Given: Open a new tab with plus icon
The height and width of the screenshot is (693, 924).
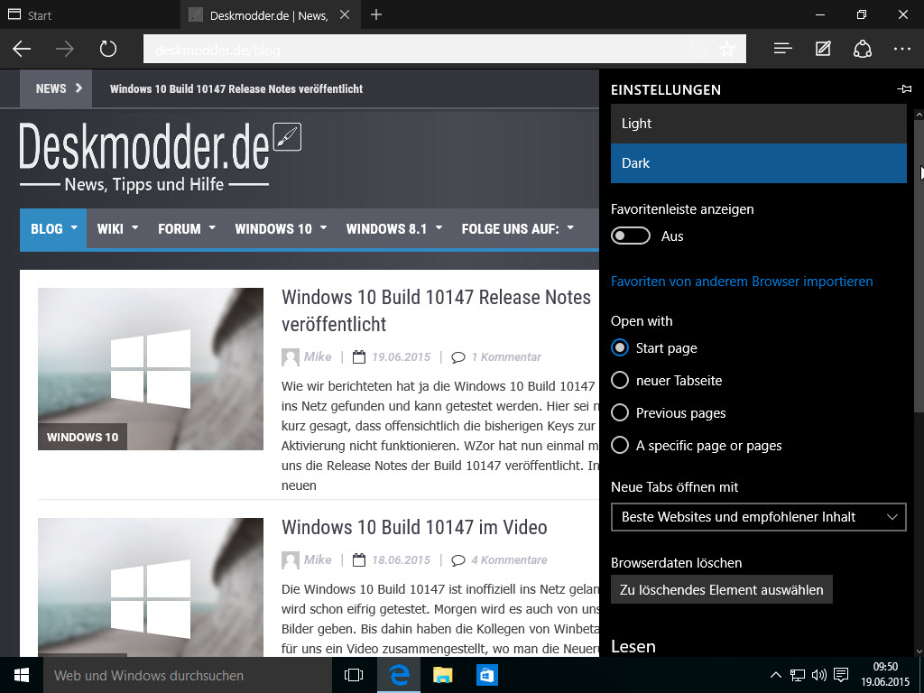Looking at the screenshot, I should [376, 14].
